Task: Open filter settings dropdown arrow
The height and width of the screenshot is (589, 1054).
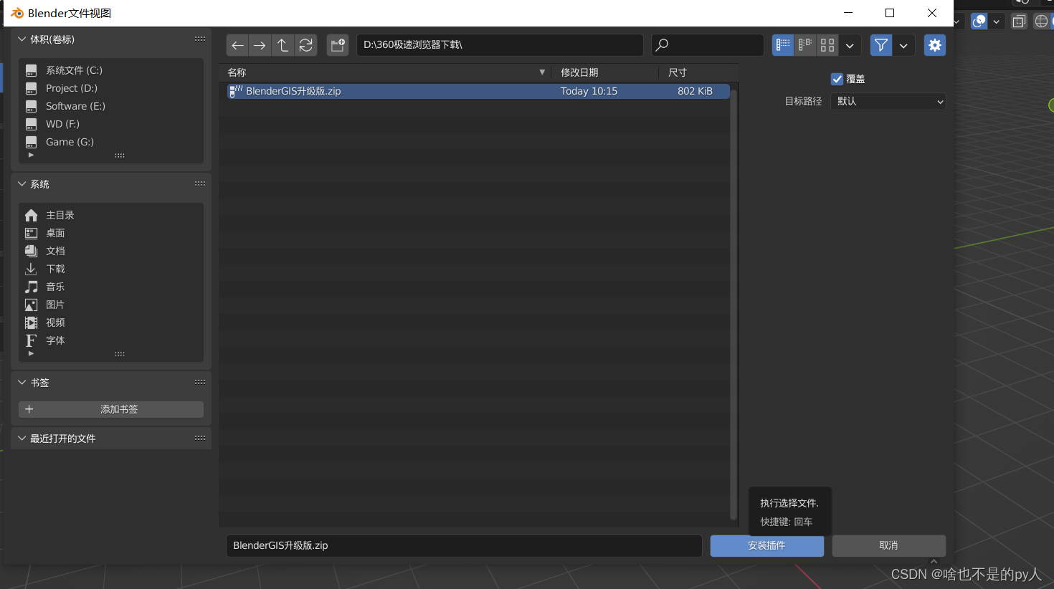Action: pyautogui.click(x=903, y=45)
